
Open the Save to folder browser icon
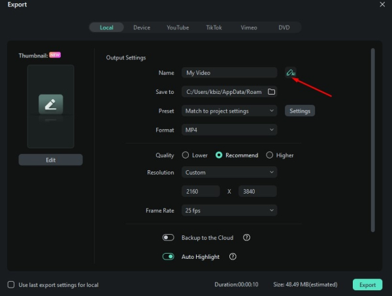272,92
